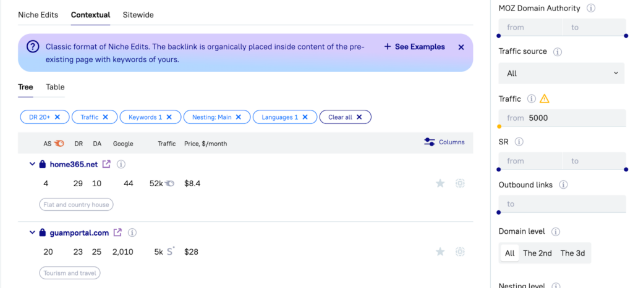Screen dimensions: 633x288
Task: Click info icon beside MOZ Domain Authority
Action: click(x=591, y=9)
